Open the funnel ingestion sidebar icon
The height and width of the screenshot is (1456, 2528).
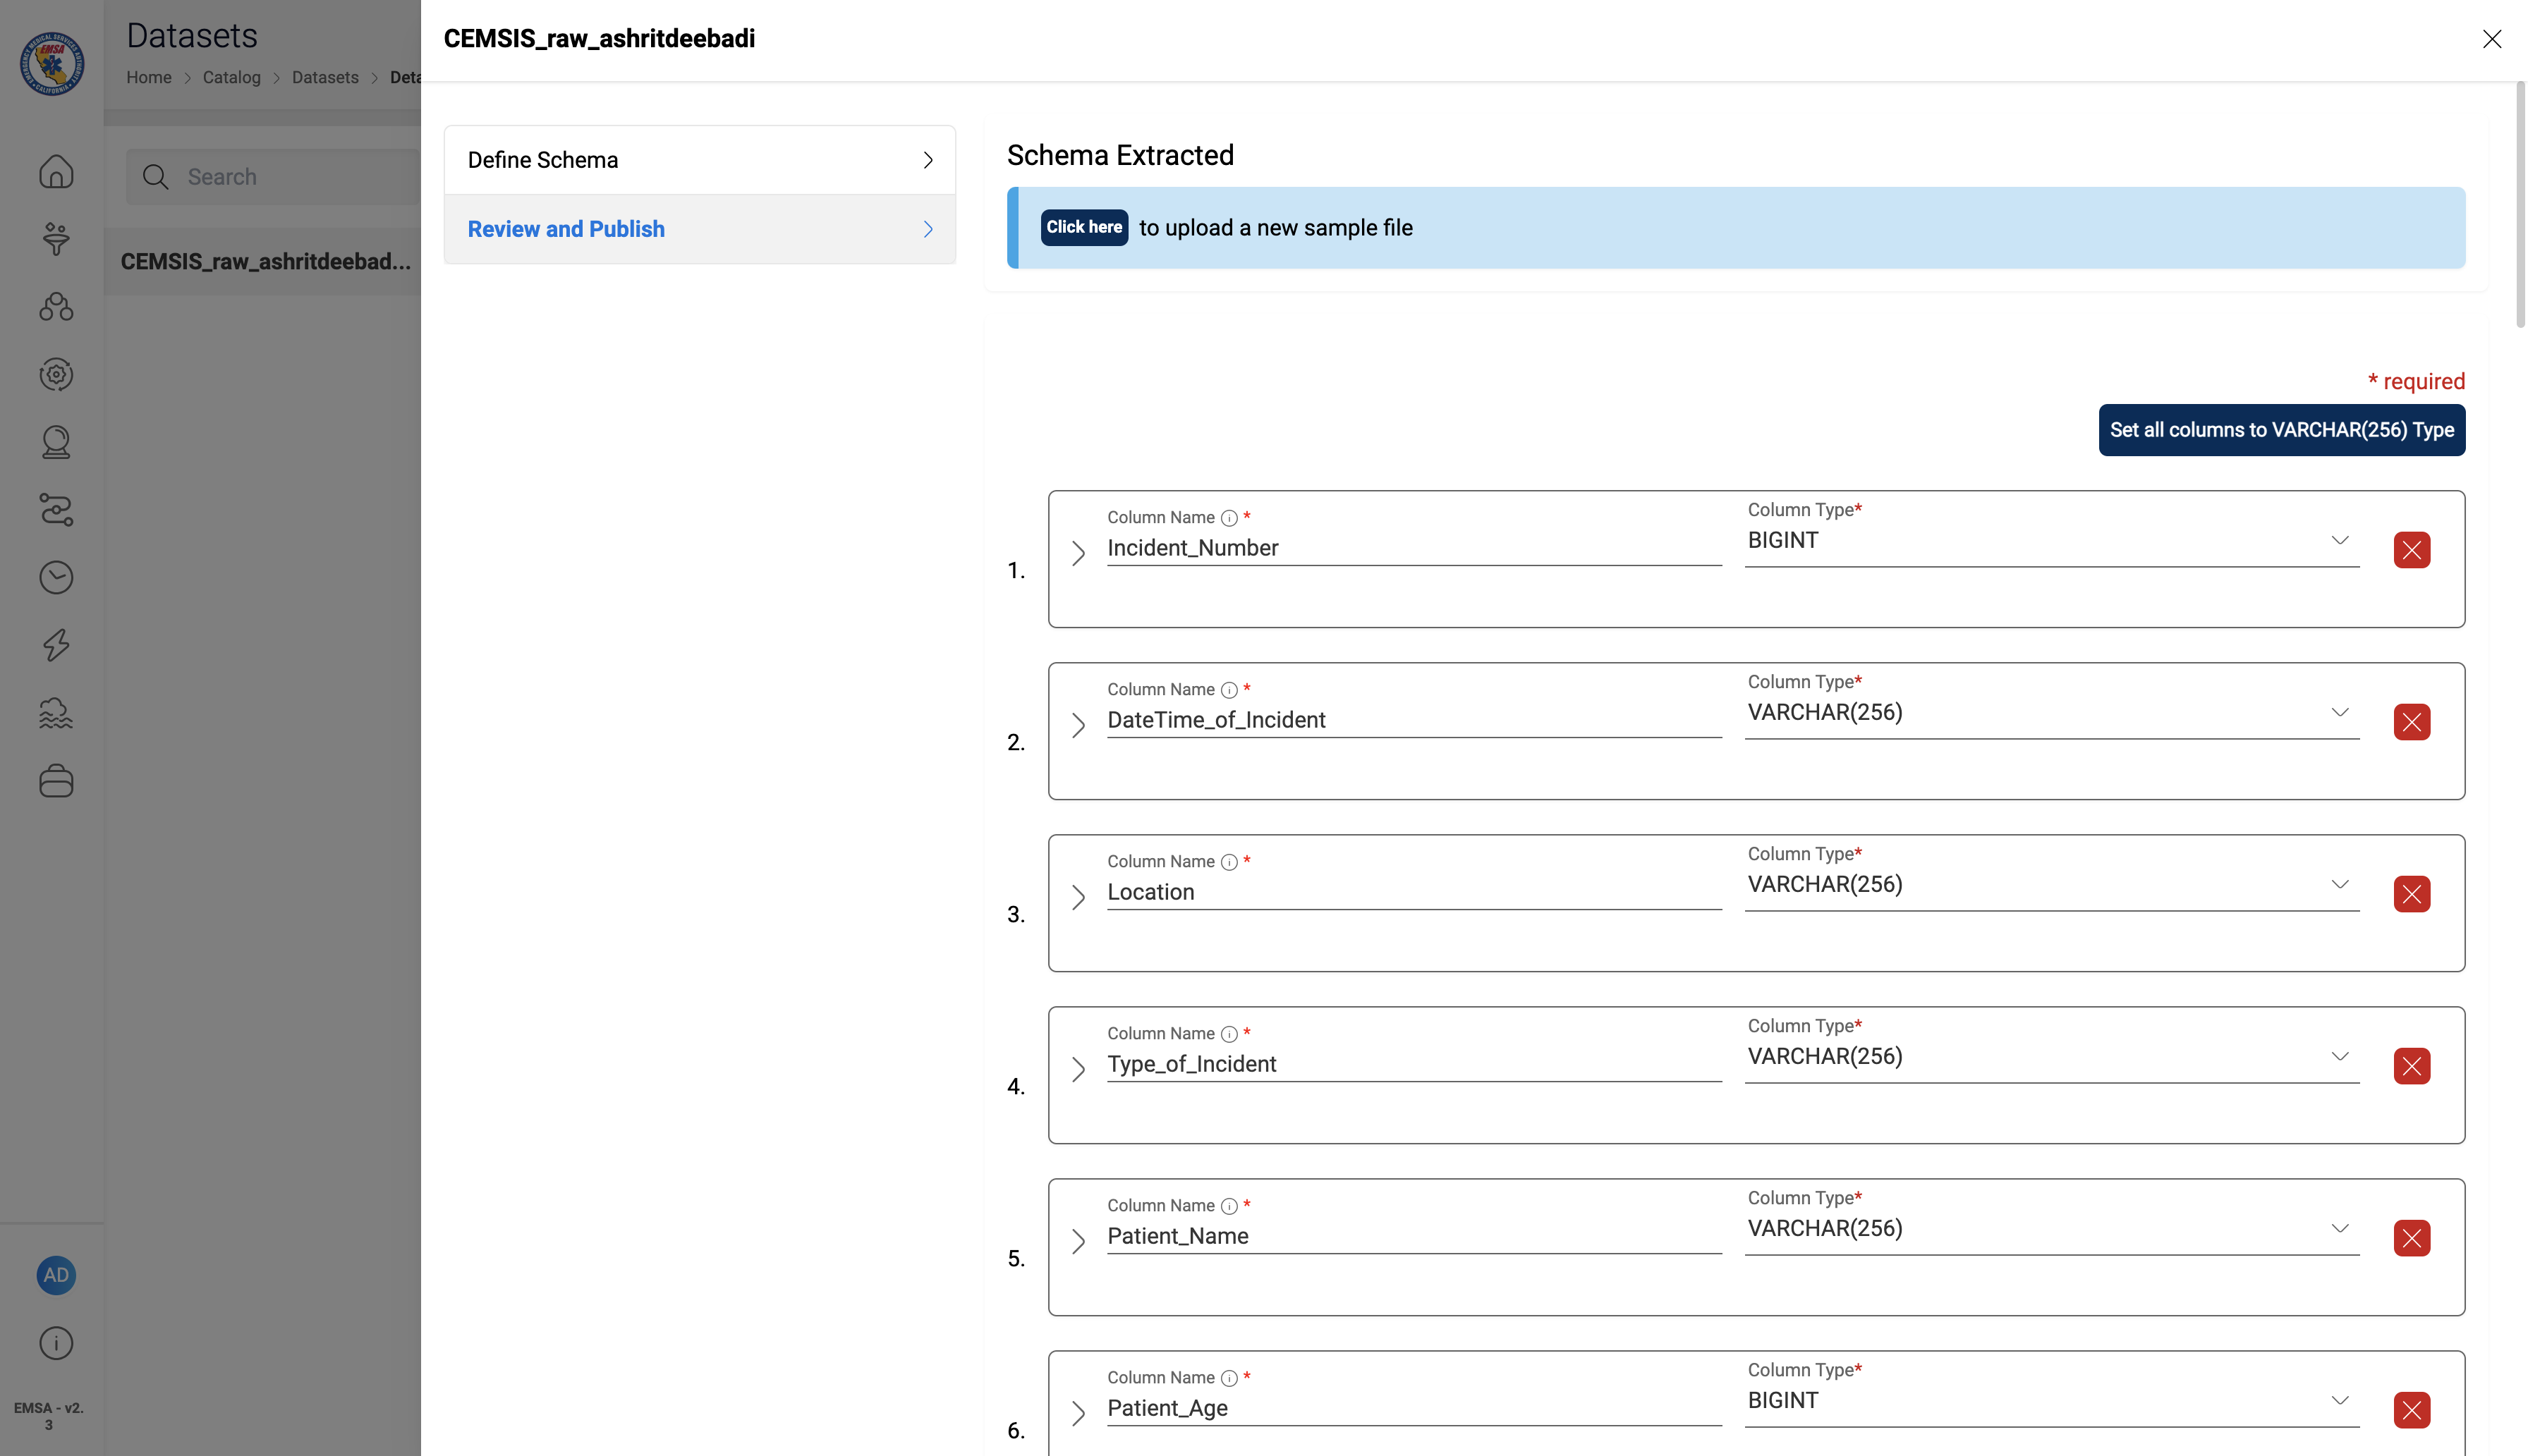56,239
